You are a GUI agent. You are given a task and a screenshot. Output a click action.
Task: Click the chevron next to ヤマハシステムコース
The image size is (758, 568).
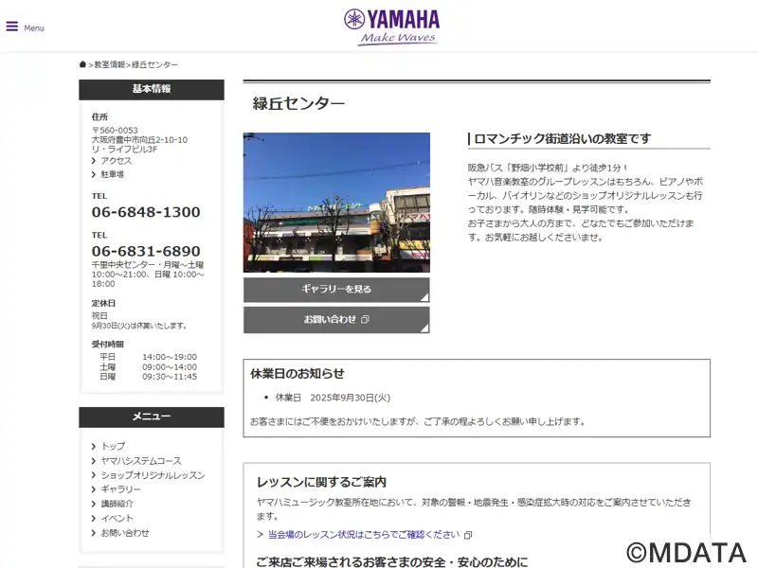(93, 461)
